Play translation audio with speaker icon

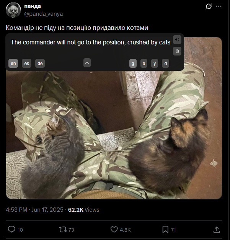(x=177, y=40)
